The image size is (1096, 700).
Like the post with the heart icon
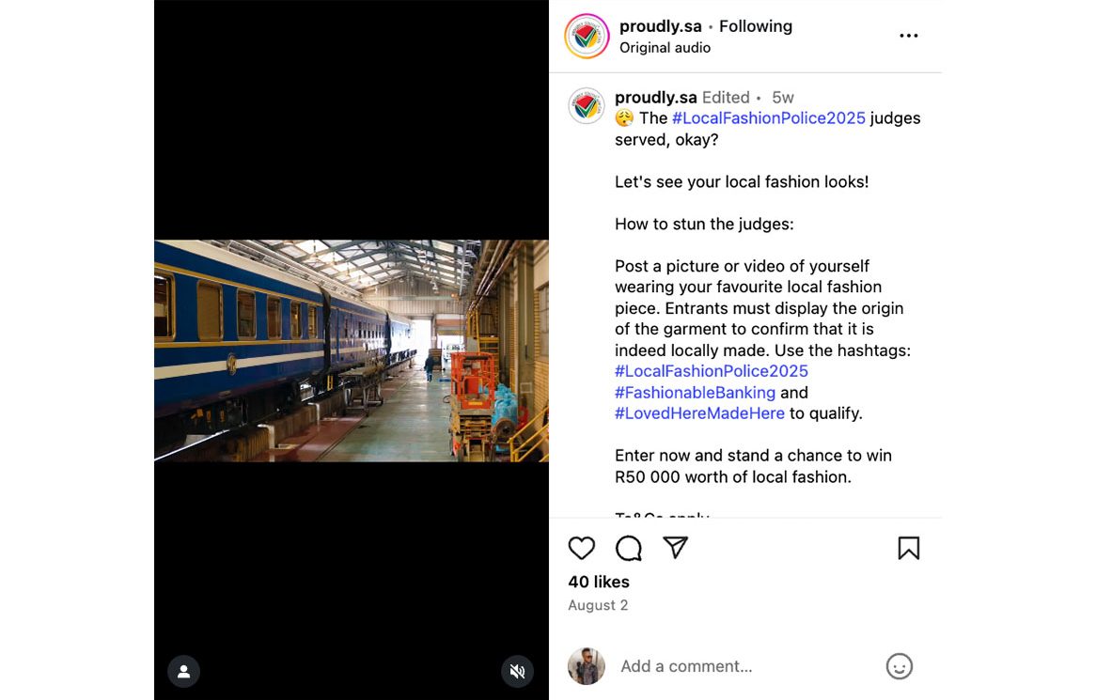tap(582, 548)
